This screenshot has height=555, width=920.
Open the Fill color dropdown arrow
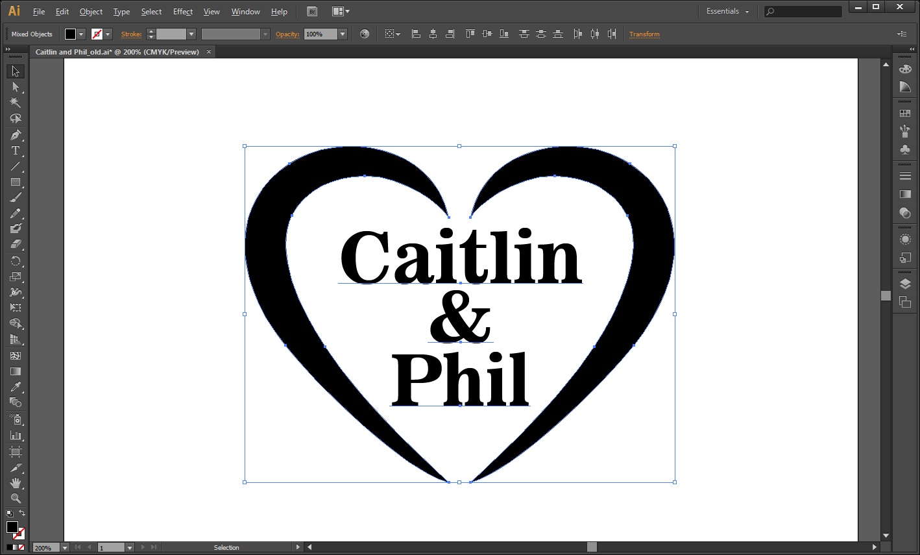pyautogui.click(x=82, y=34)
